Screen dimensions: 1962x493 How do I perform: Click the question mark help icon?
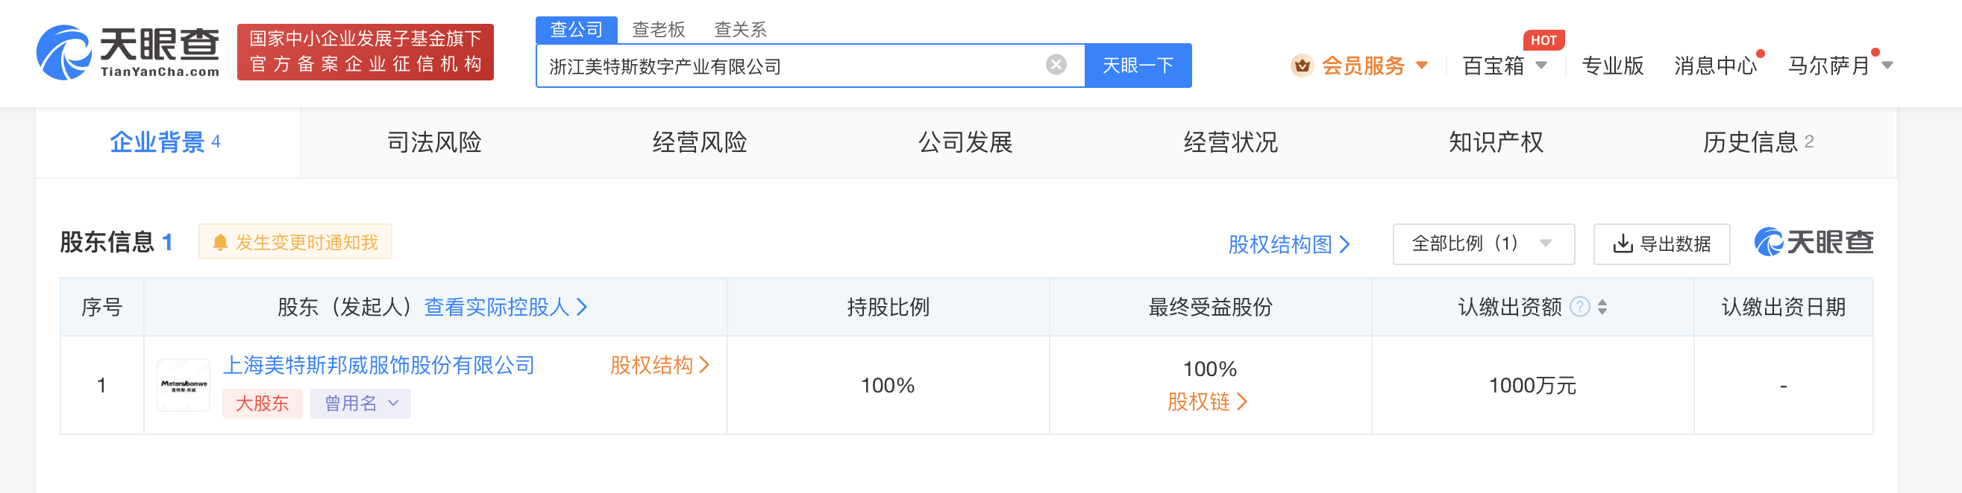tap(1580, 307)
